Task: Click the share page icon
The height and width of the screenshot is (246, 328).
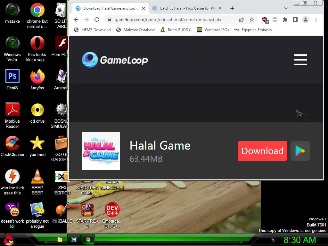Action: pos(242,20)
